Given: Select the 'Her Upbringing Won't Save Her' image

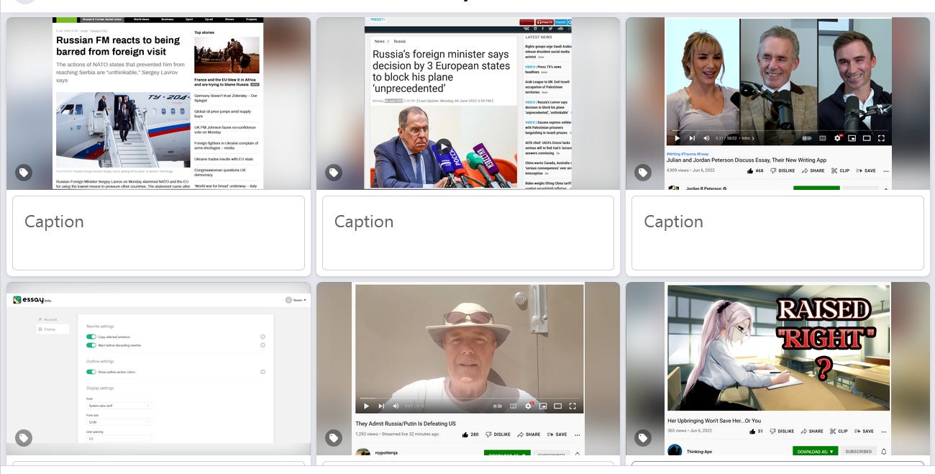Looking at the screenshot, I should point(777,368).
